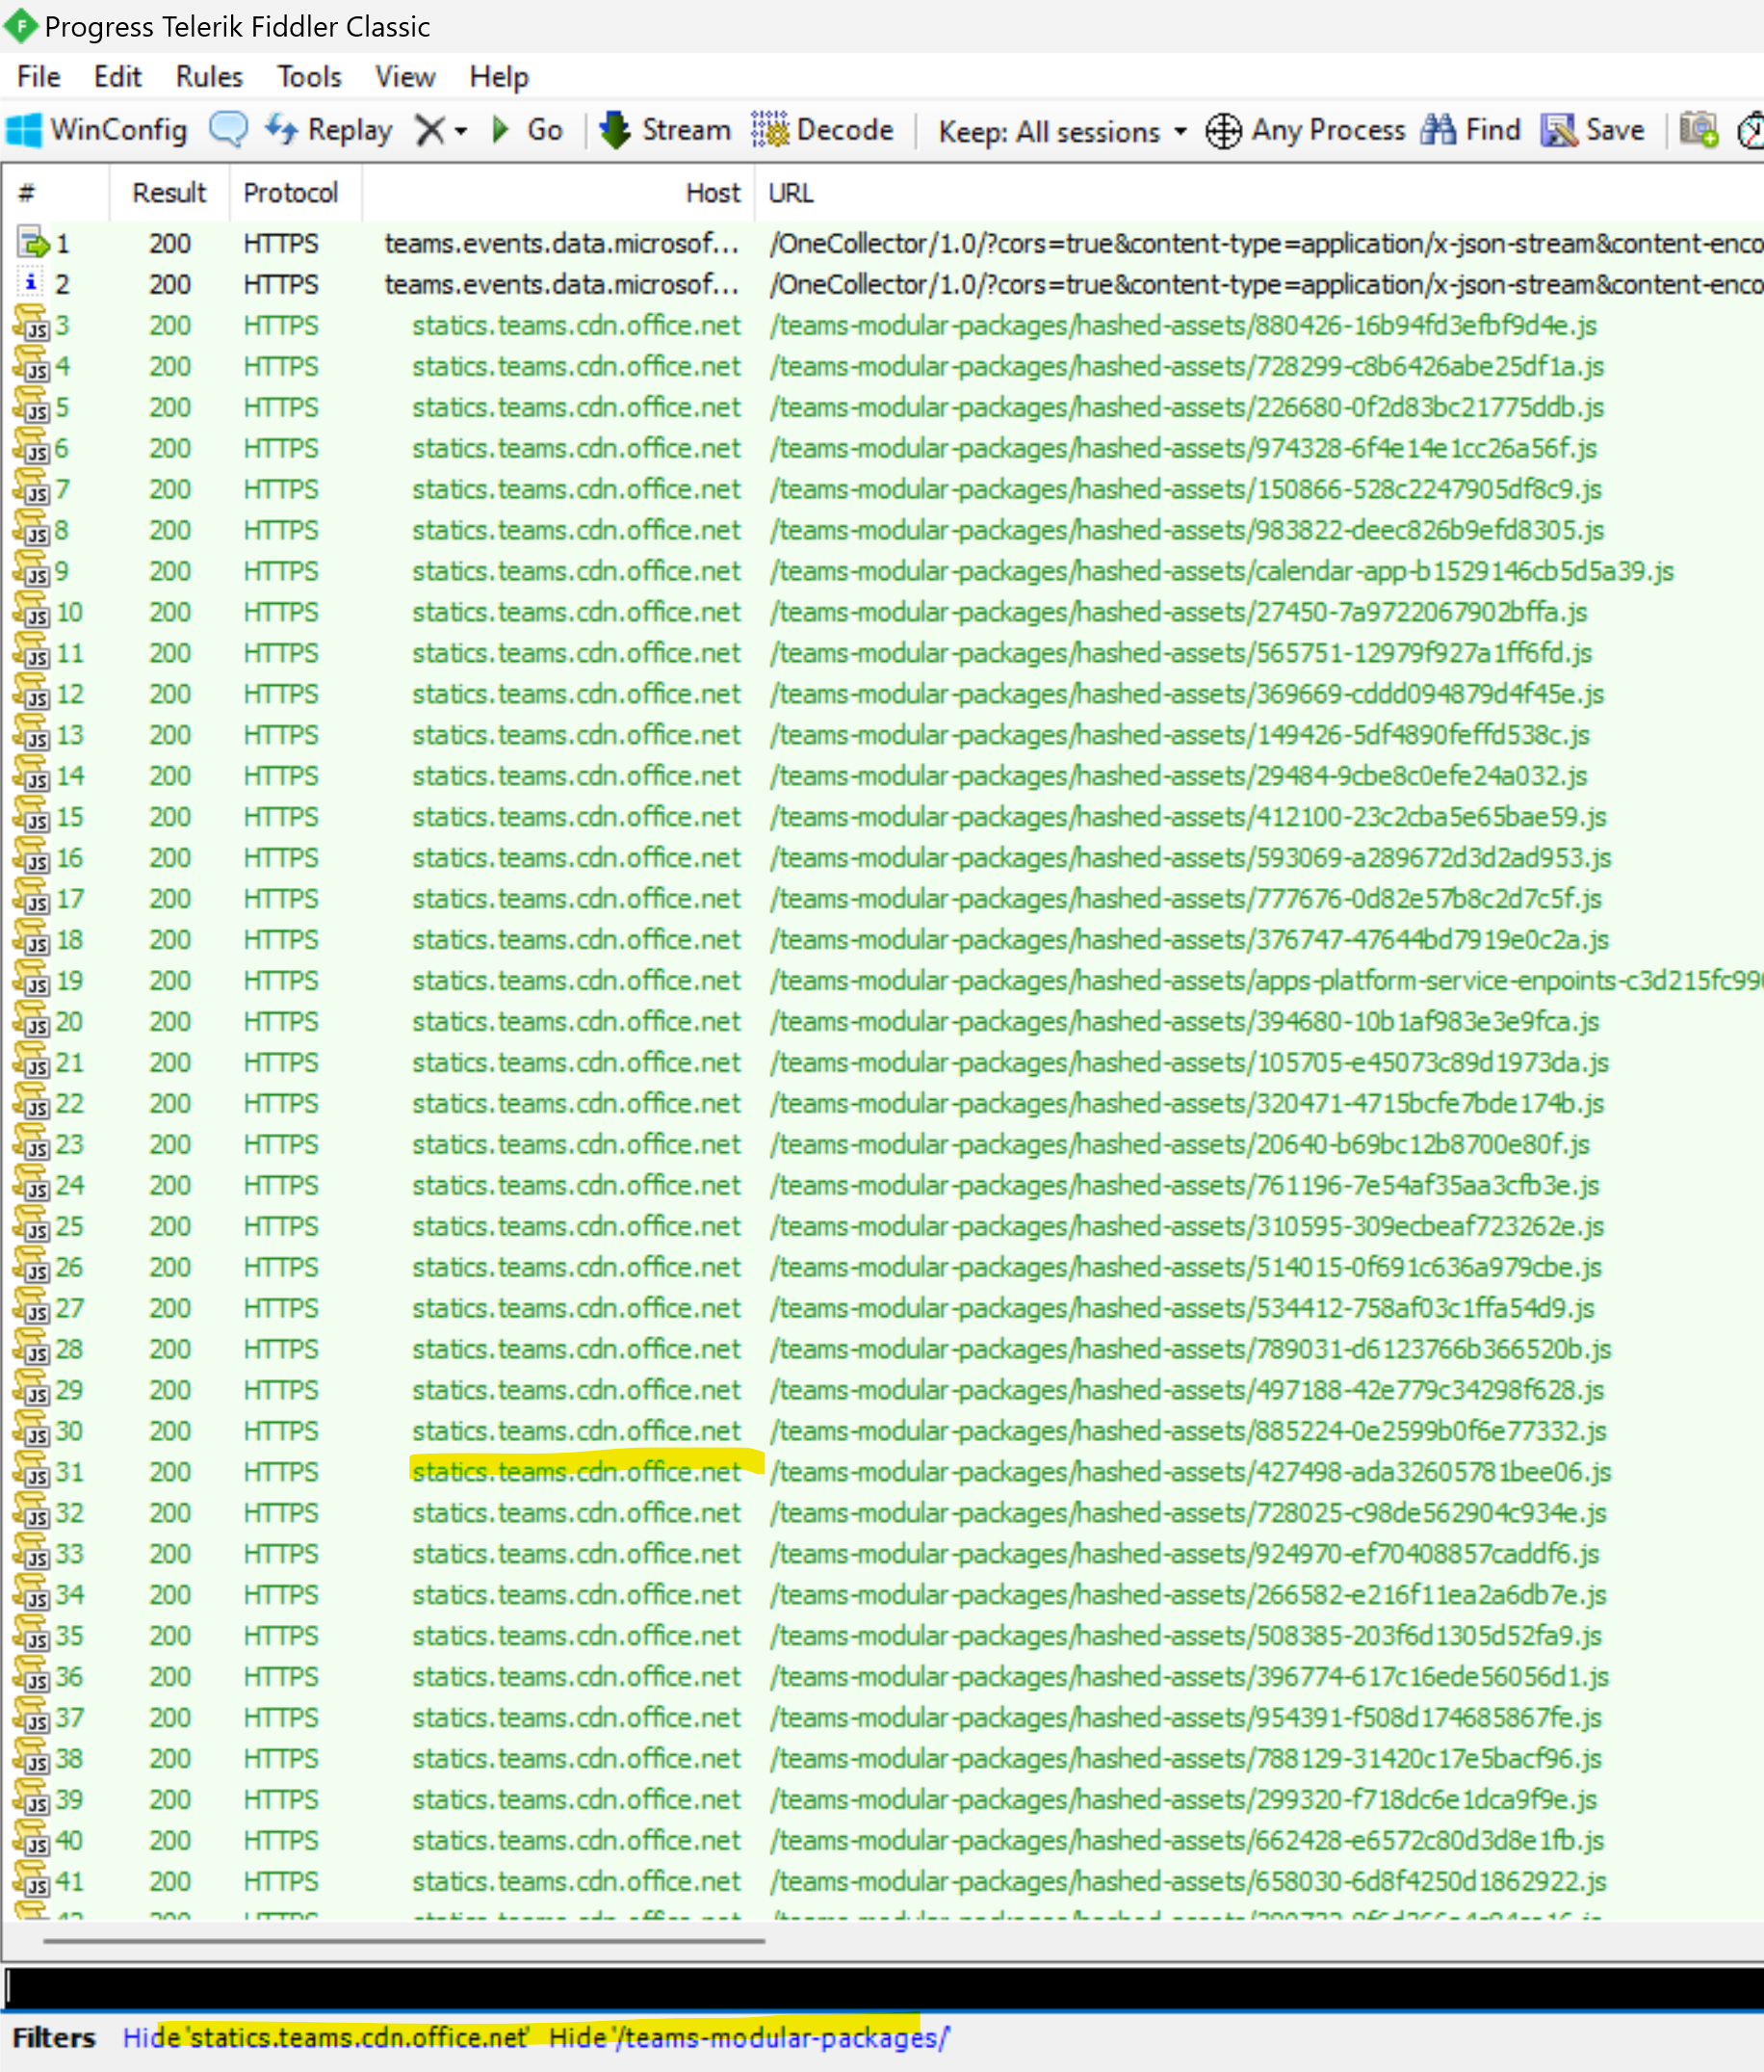Click the JS script icon of session 28
Image resolution: width=1764 pixels, height=2072 pixels.
tap(31, 1349)
